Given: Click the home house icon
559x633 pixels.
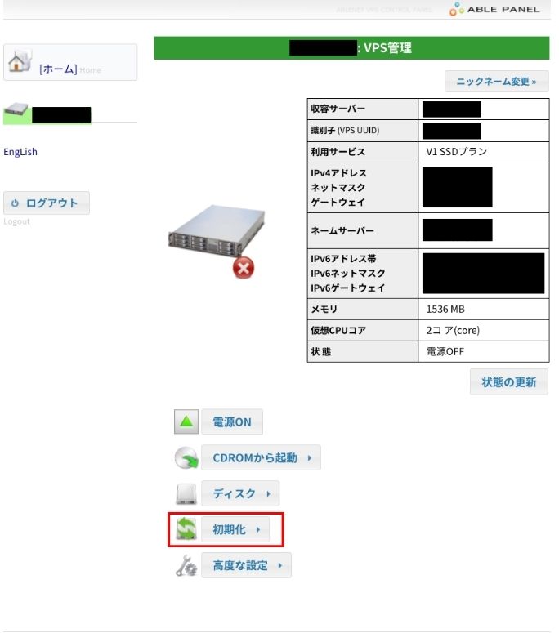Looking at the screenshot, I should pyautogui.click(x=20, y=61).
